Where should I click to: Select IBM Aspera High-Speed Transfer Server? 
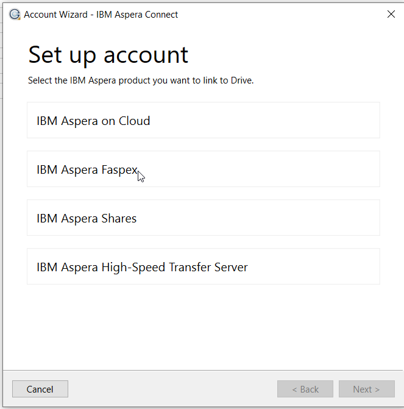[x=203, y=266]
